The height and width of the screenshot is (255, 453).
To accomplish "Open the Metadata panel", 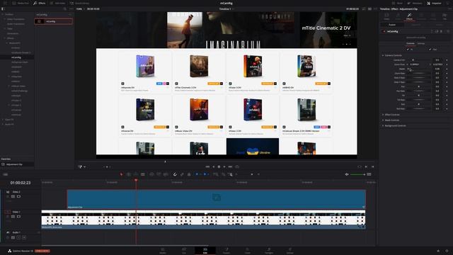I will [415, 3].
